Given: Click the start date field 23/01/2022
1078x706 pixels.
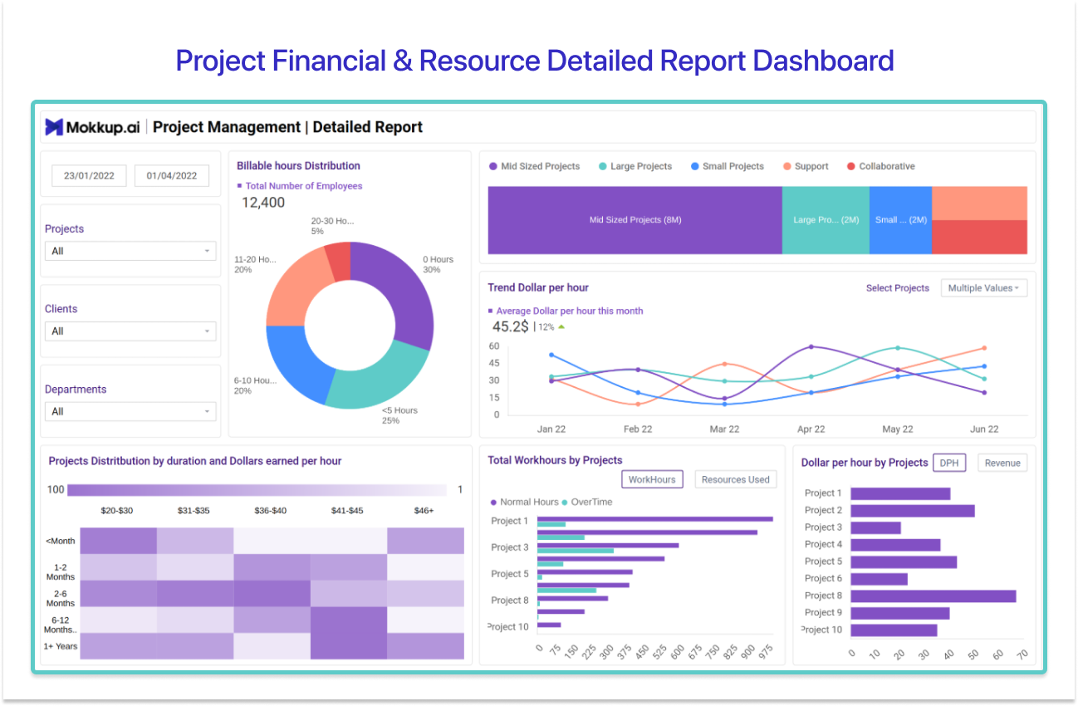Looking at the screenshot, I should (x=89, y=175).
